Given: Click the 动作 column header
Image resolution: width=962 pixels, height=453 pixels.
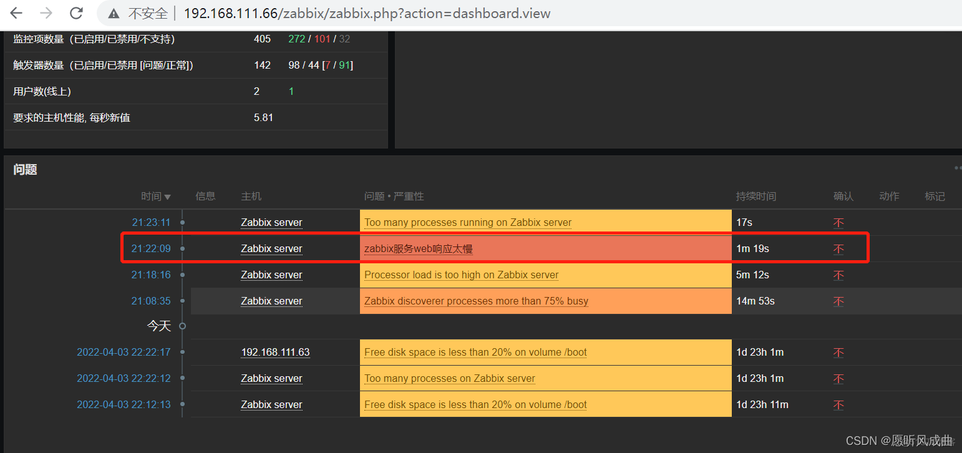Looking at the screenshot, I should coord(889,196).
